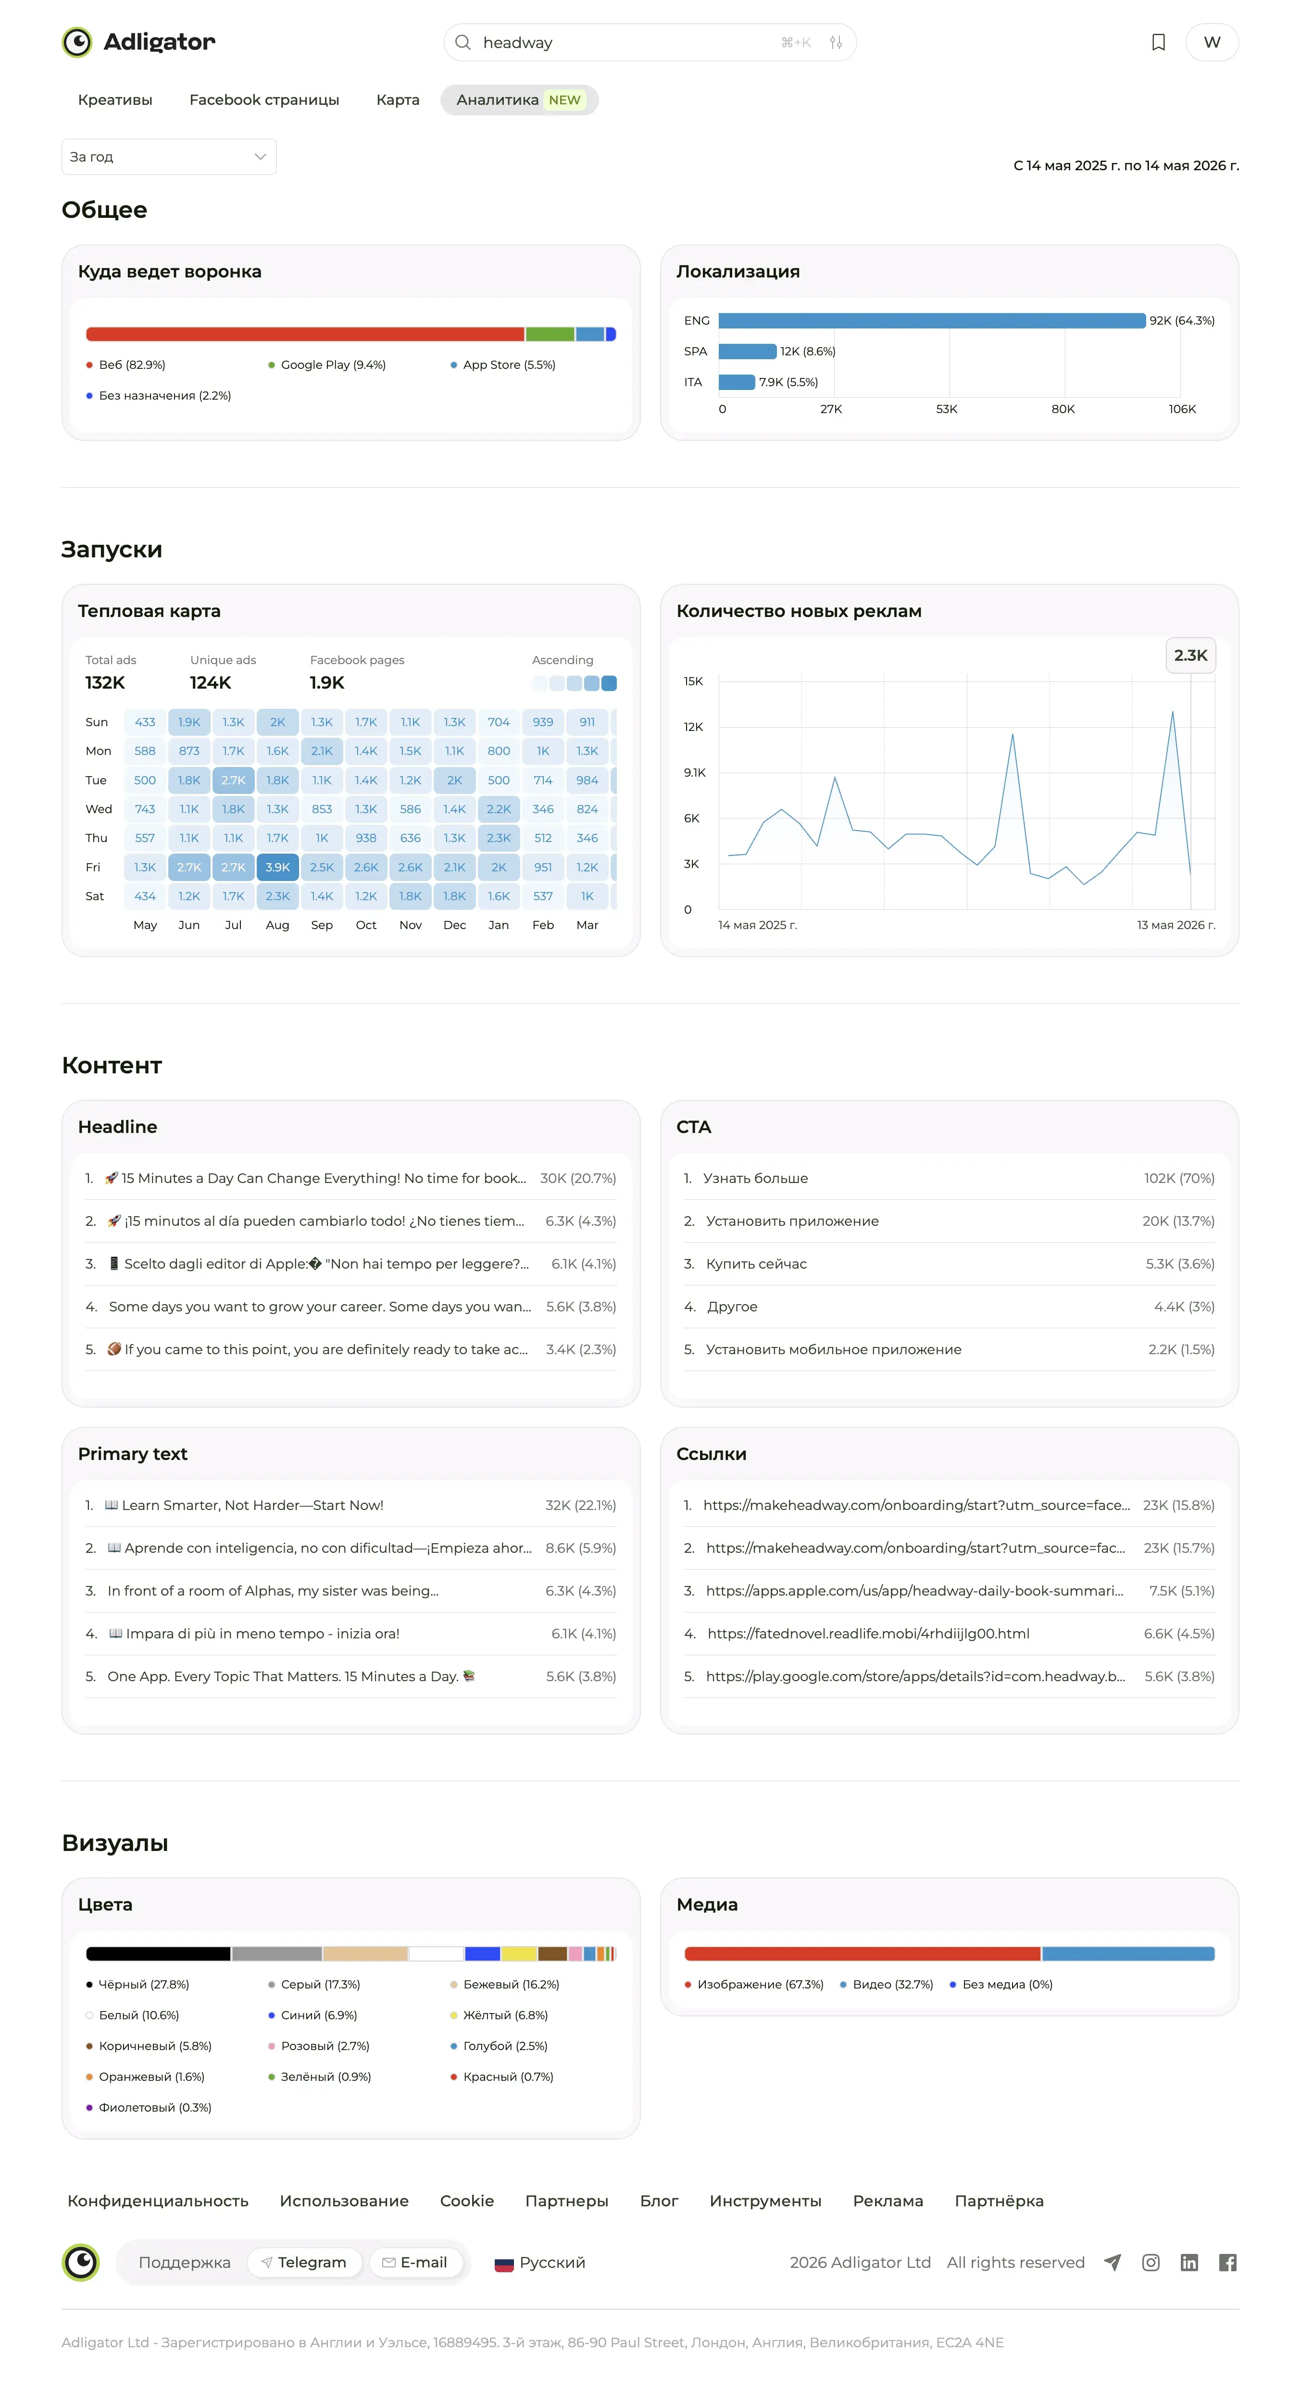Open the Конфиденциальность footer link

coord(158,2201)
